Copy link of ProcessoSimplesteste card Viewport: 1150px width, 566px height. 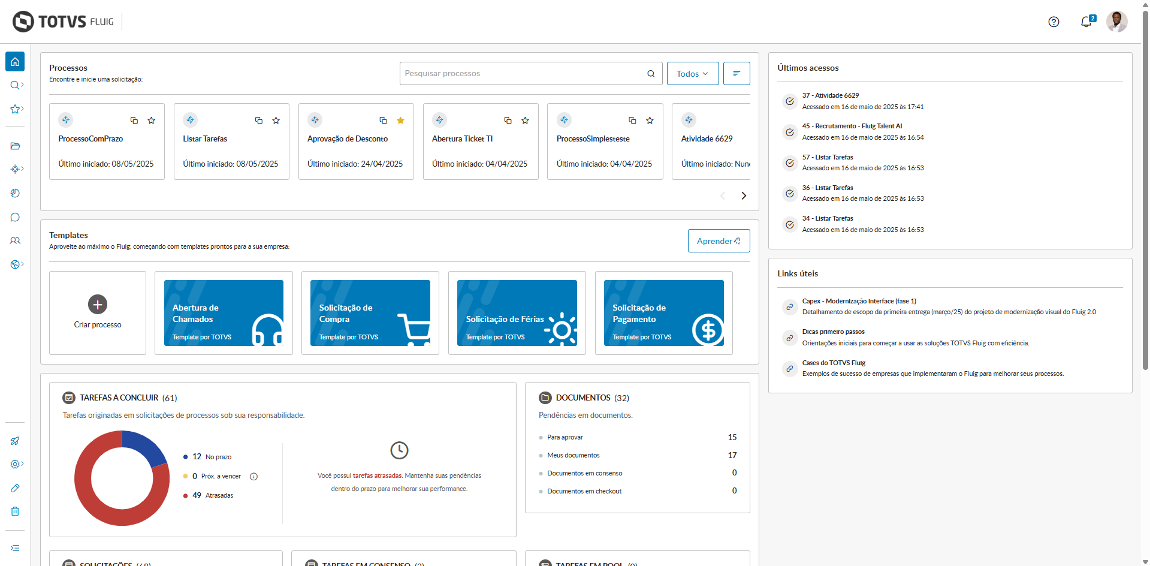pos(632,121)
